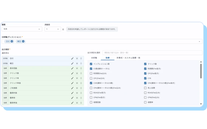Remove the 曜日 row with its X icon
The height and width of the screenshot is (129, 207).
tap(77, 63)
